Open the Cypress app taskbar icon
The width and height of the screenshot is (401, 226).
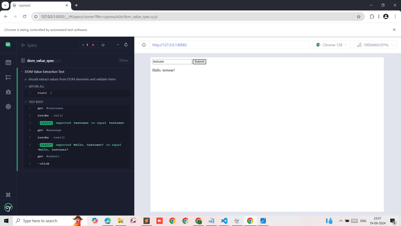(x=237, y=221)
